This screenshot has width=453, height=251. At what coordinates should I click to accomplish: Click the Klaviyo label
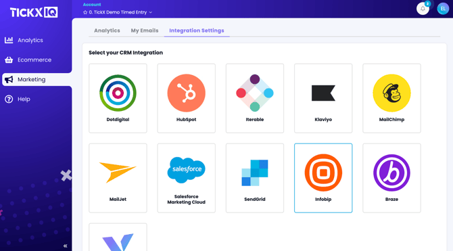323,120
